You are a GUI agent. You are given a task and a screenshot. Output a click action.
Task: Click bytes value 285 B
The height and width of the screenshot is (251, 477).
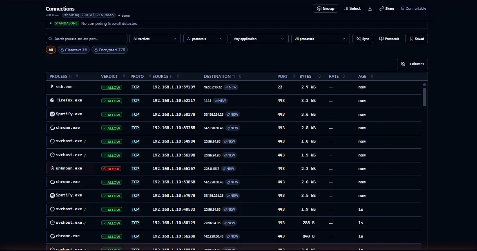(x=308, y=223)
